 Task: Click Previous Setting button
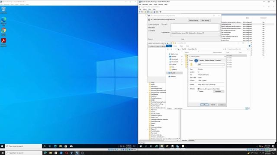tap(193, 20)
